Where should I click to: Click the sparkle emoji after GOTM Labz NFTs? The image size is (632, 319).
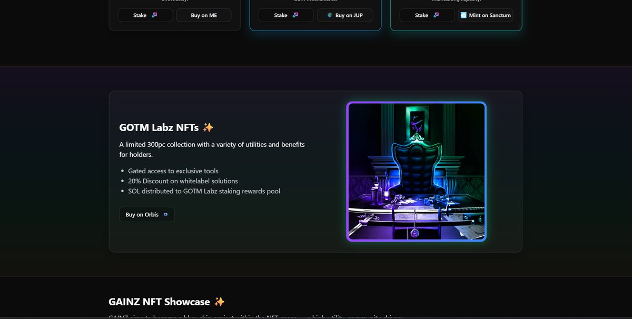(x=208, y=127)
